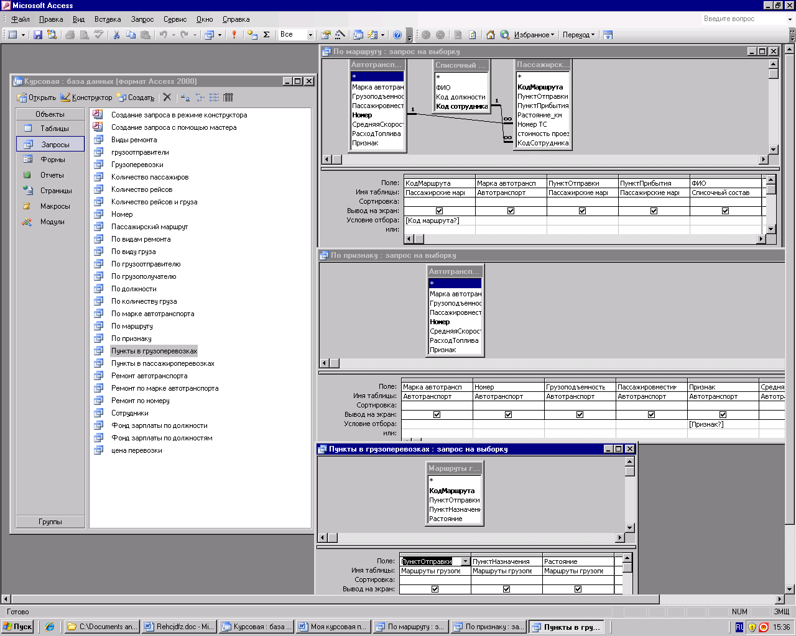Image resolution: width=796 pixels, height=636 pixels.
Task: Open the Properties icon in the toolbar
Action: [x=325, y=35]
